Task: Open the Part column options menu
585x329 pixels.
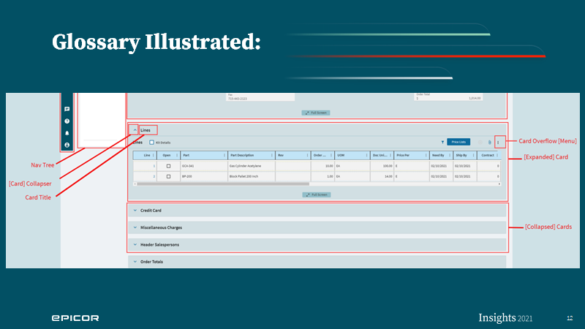Action: pos(224,155)
